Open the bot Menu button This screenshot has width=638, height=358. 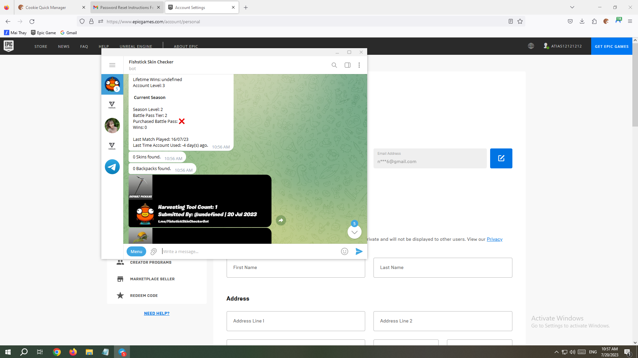coord(136,251)
